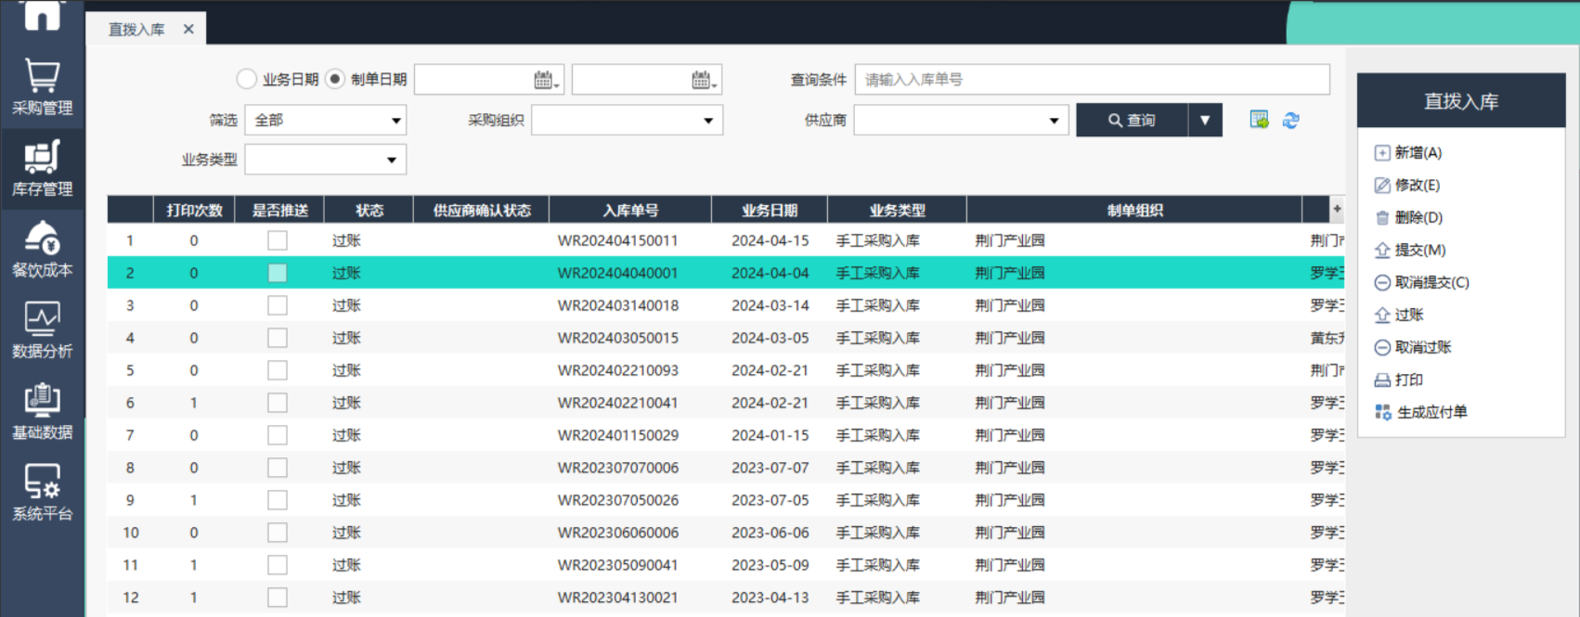Check 是否推送 box for row 1
1580x617 pixels.
click(277, 240)
